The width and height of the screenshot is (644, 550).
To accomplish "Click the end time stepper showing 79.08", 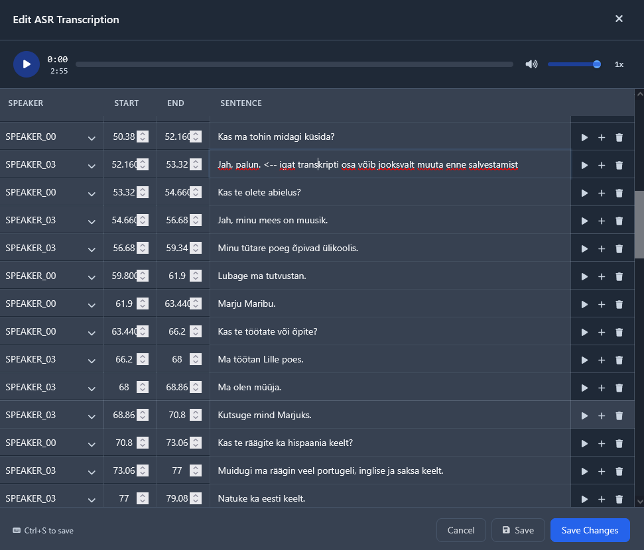I will 196,498.
